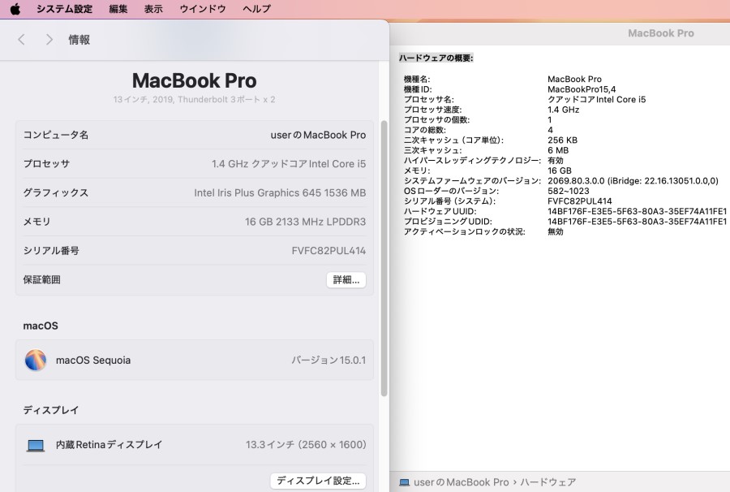Go forward with the right chevron
Screen dimensions: 730x492
[49, 40]
